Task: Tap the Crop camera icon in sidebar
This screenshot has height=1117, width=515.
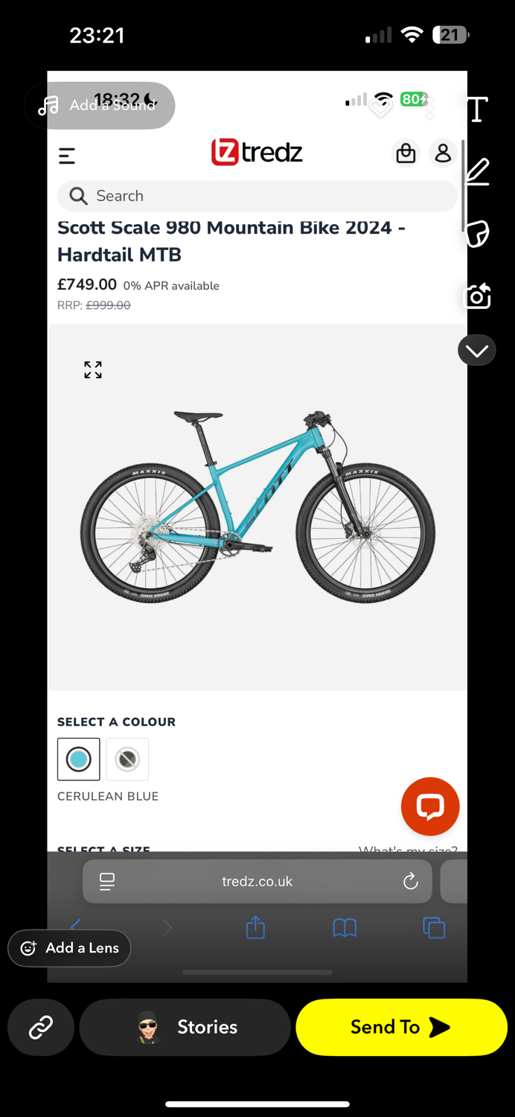Action: 476,296
